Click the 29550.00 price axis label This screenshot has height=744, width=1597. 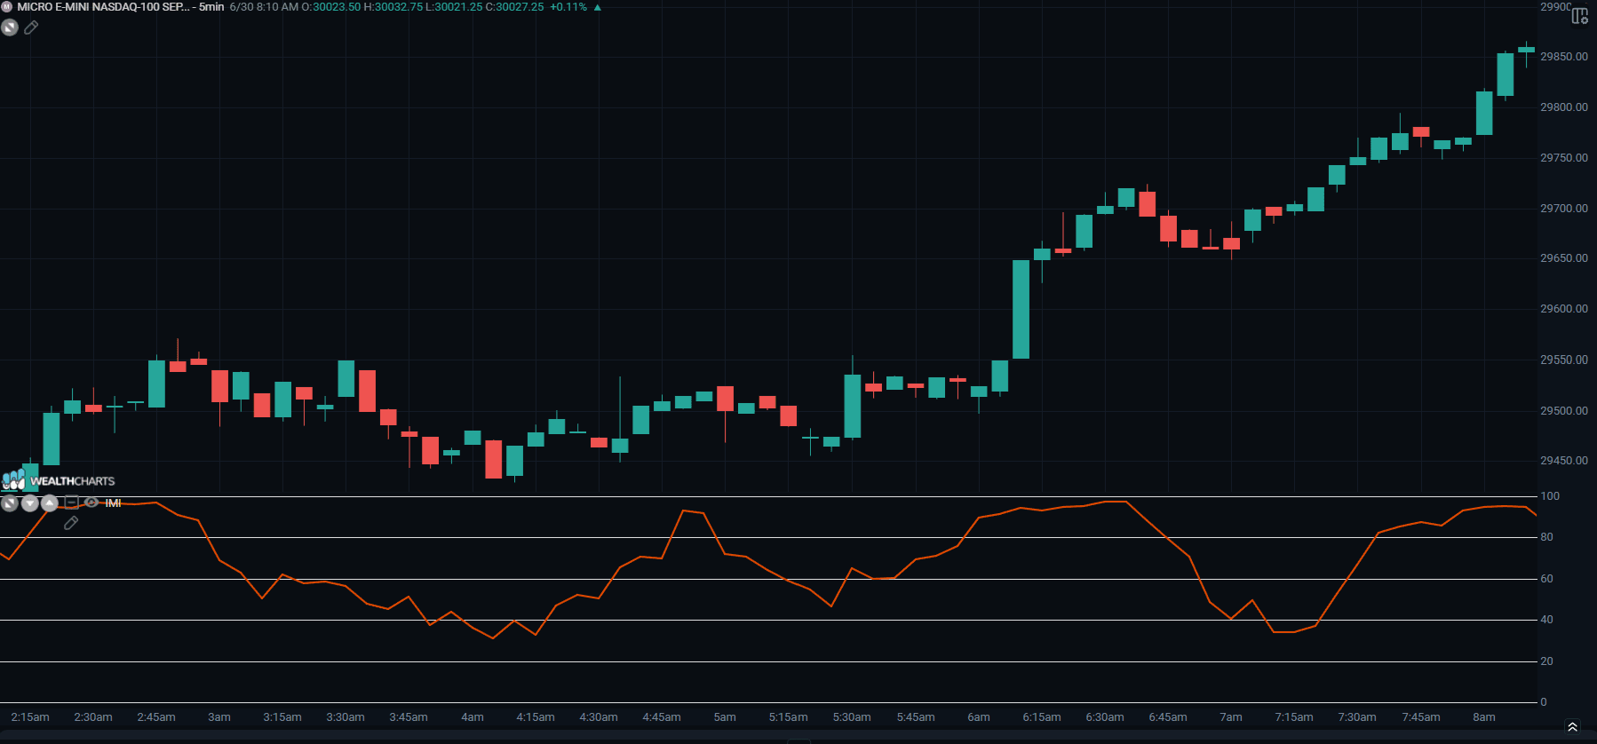tap(1563, 360)
